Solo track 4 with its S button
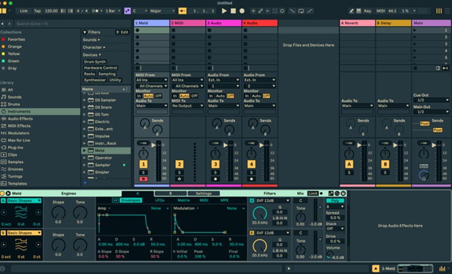The height and width of the screenshot is (274, 452). point(251,173)
